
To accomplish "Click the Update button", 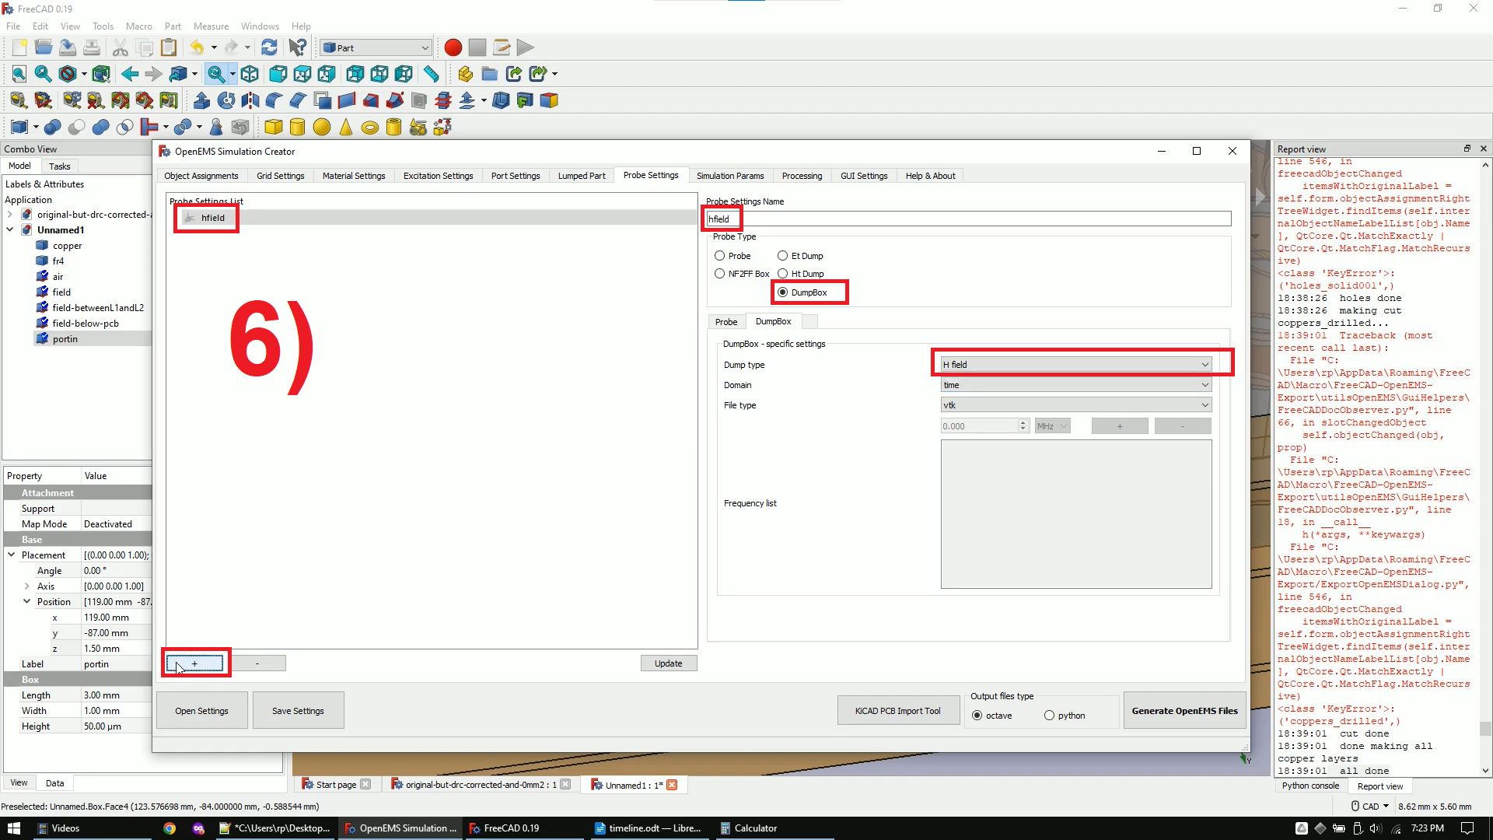I will tap(667, 663).
